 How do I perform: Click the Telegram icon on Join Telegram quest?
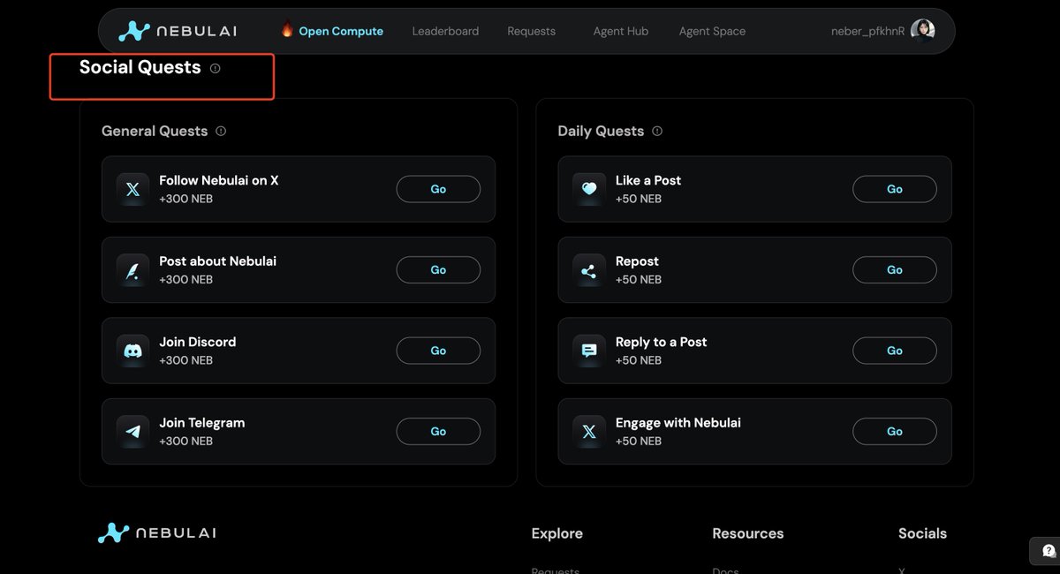coord(132,432)
